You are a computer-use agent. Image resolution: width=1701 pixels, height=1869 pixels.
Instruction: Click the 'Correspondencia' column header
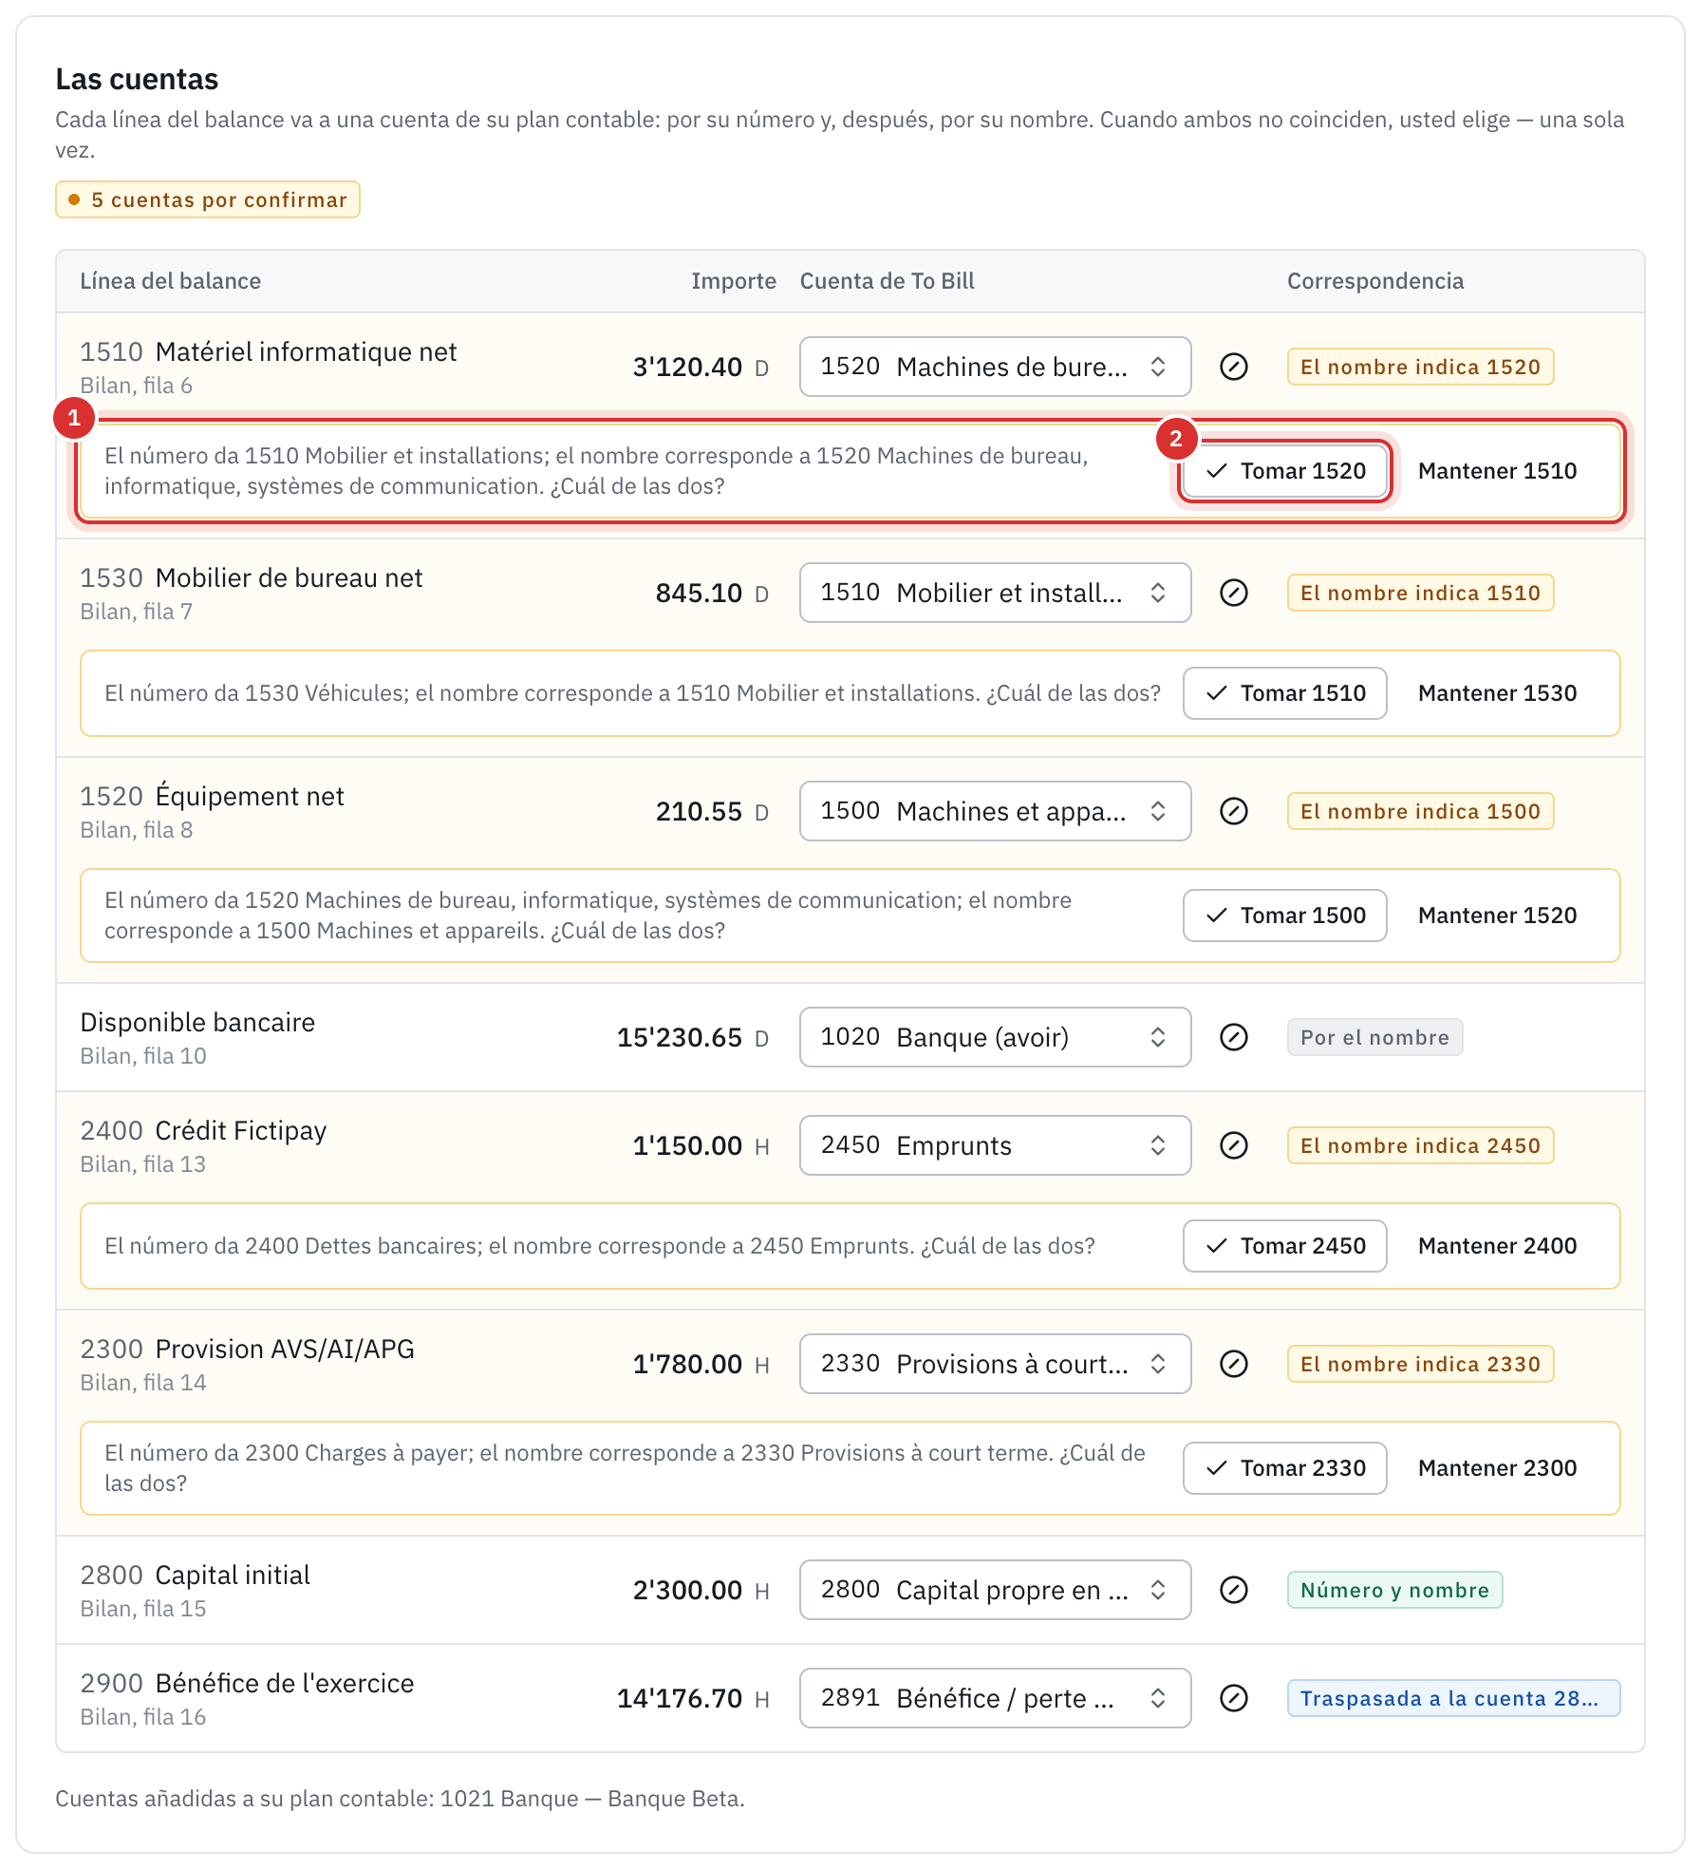[1375, 281]
